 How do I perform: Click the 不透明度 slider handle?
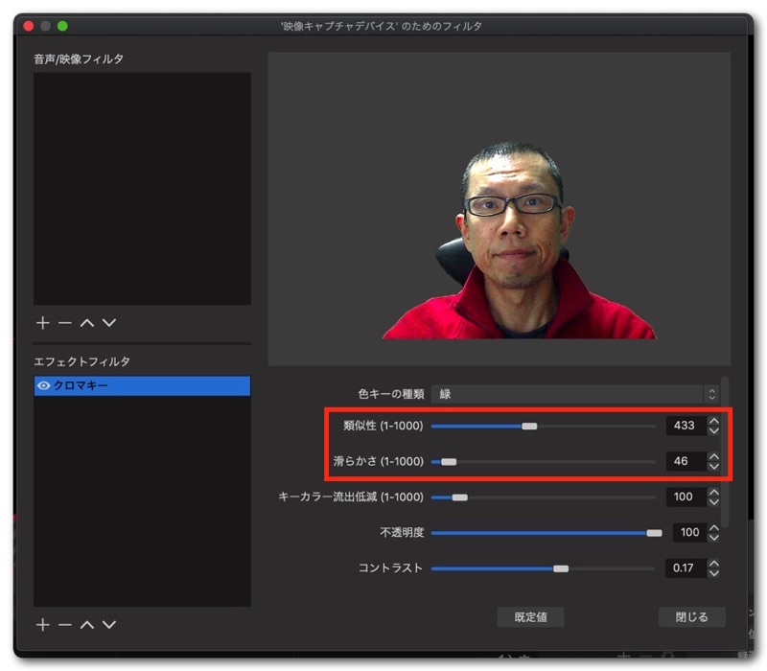(x=654, y=532)
